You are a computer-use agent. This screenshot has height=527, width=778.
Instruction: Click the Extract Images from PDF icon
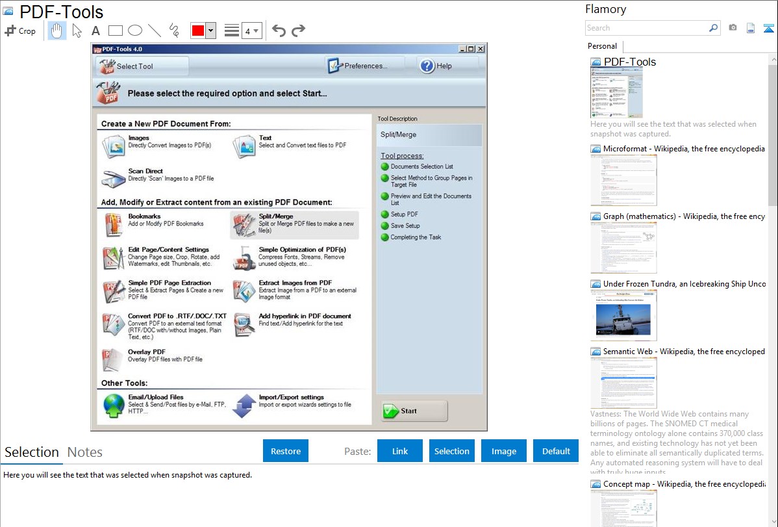click(244, 292)
